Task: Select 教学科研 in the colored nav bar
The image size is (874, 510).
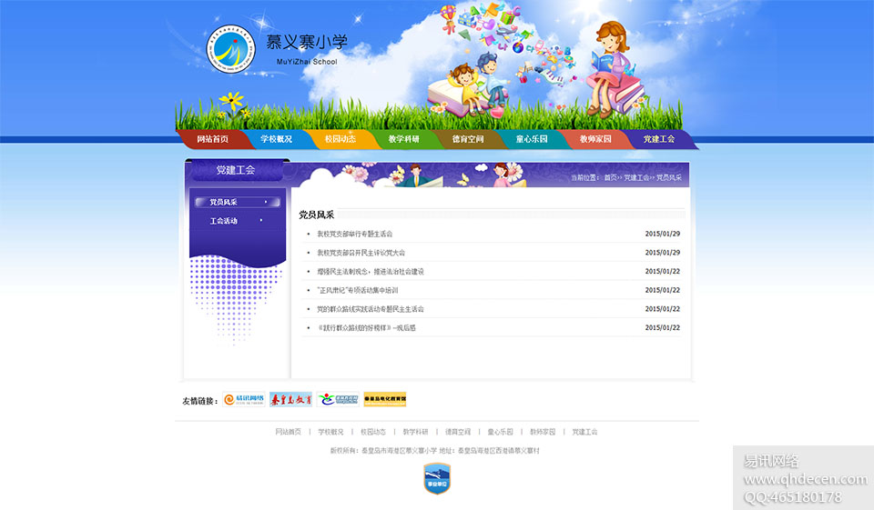Action: pos(403,139)
